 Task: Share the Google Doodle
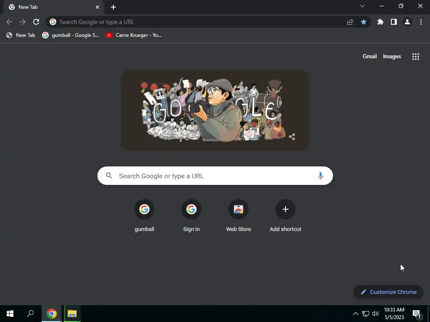tap(292, 137)
